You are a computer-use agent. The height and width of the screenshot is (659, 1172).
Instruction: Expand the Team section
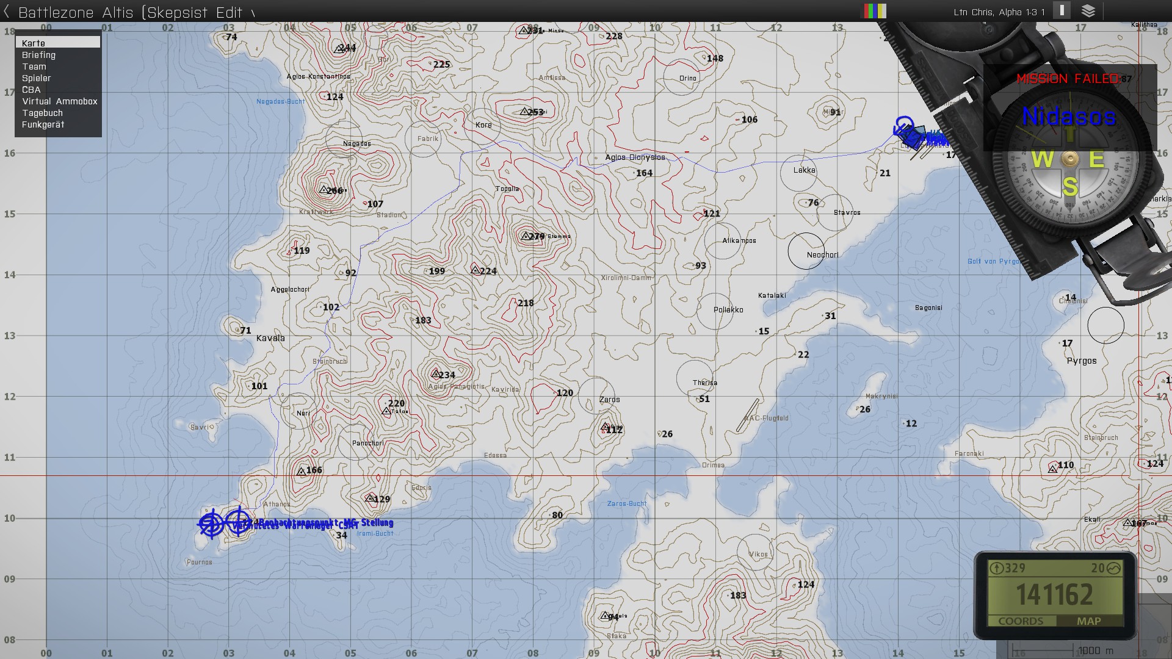tap(34, 67)
